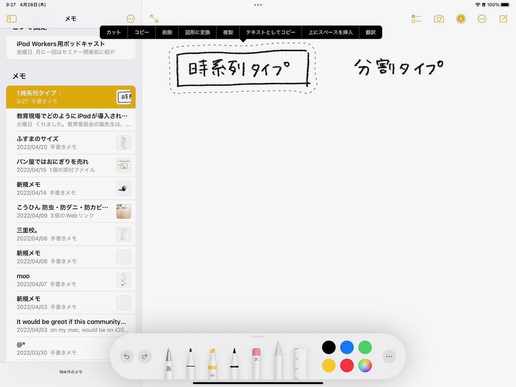This screenshot has height=387, width=516.
Task: Tap the メモ section header
Action: coord(19,76)
